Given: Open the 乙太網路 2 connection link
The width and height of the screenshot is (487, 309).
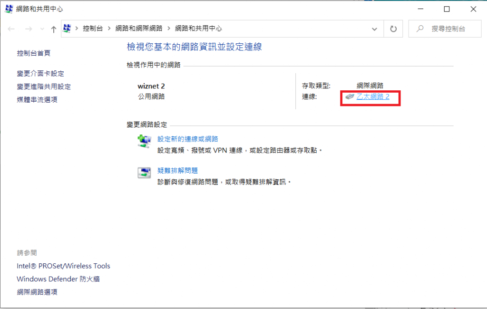Looking at the screenshot, I should pos(373,97).
